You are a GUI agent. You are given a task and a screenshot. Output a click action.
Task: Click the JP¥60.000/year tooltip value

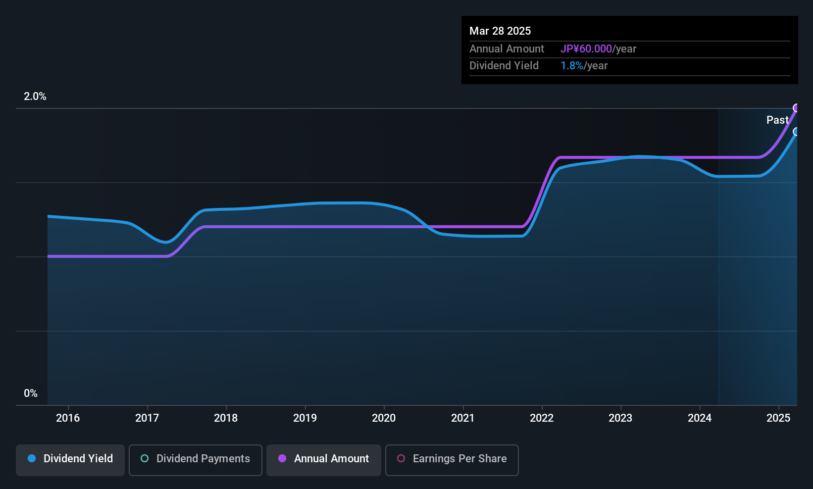[x=598, y=49]
